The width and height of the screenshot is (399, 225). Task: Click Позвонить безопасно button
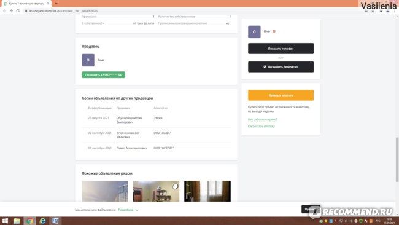[281, 67]
